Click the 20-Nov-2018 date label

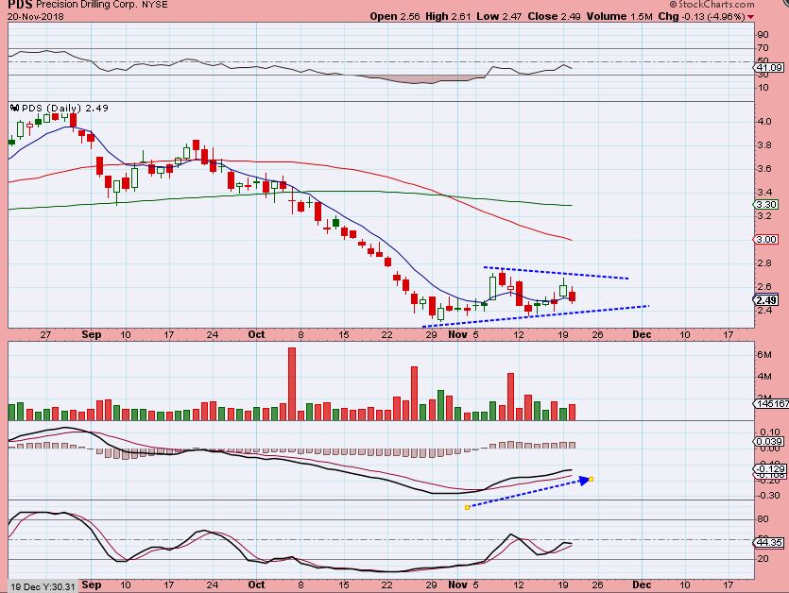tap(36, 17)
